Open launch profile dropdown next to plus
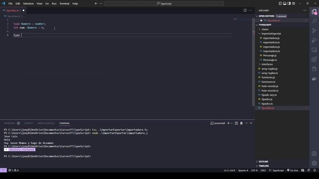Screen dimensions: 319x179 (x=232, y=123)
